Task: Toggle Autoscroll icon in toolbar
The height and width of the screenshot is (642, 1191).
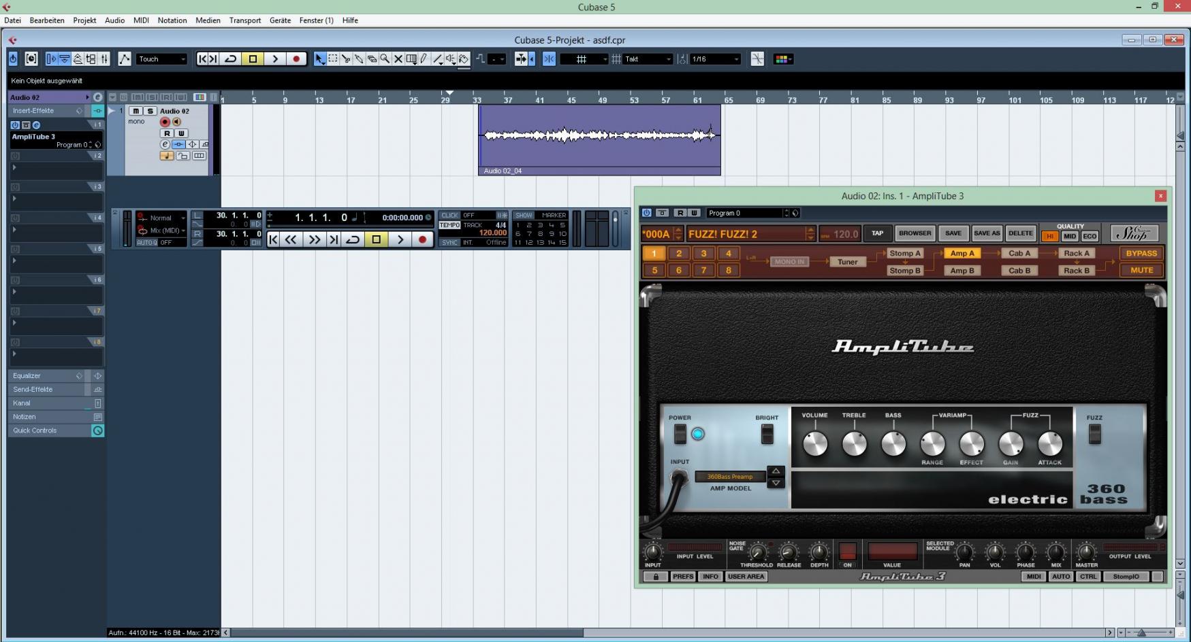Action: click(521, 59)
